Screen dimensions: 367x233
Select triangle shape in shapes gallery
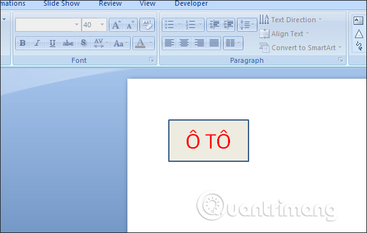click(x=359, y=34)
